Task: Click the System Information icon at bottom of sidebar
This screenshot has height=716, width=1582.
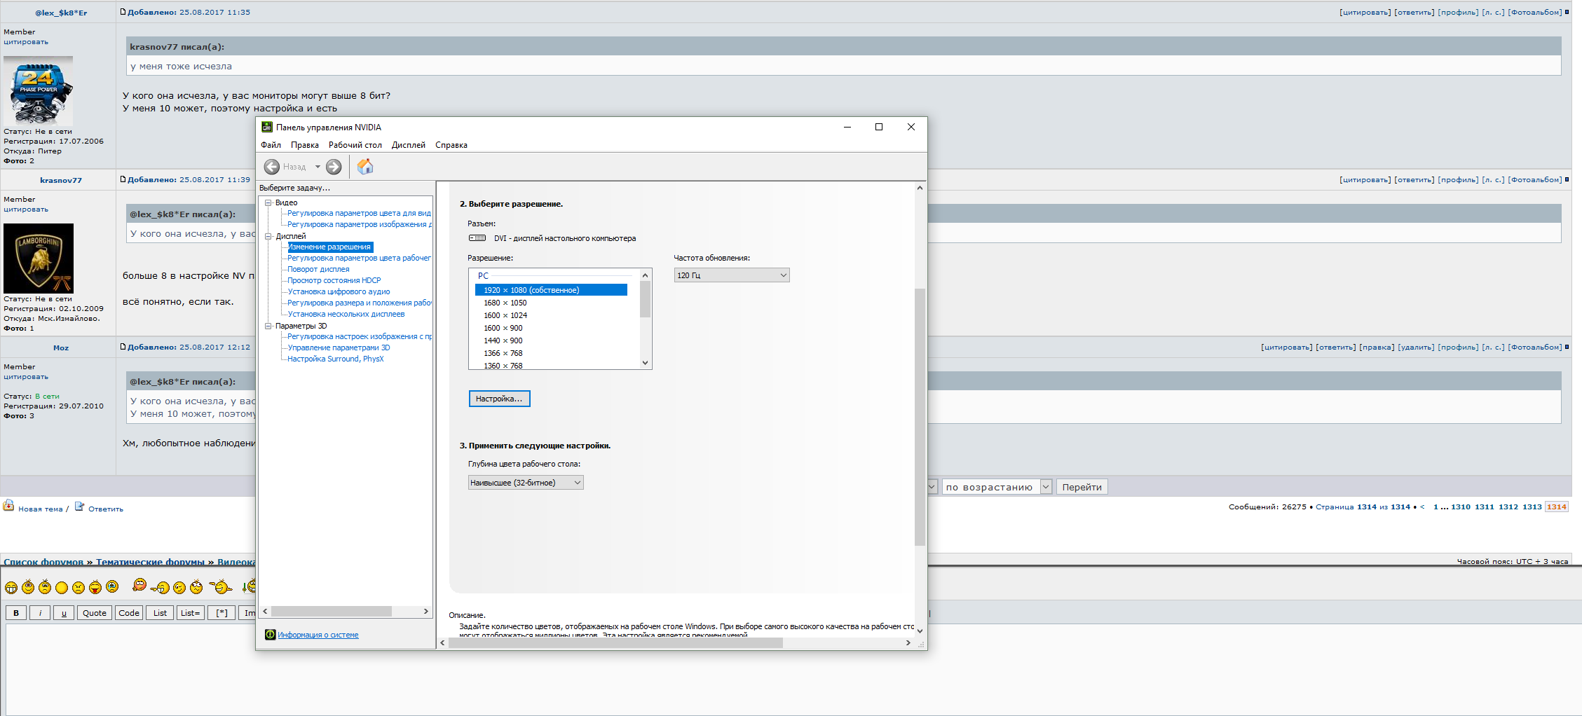Action: (x=270, y=635)
